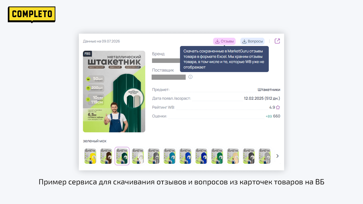This screenshot has width=363, height=204.
Task: Click the "Поставщик" label
Action: pyautogui.click(x=163, y=70)
